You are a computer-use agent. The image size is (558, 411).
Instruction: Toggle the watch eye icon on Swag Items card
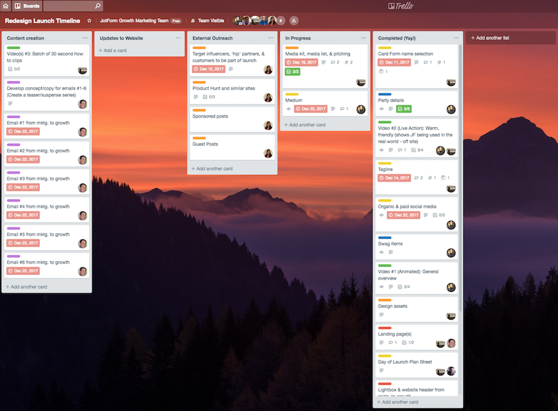click(x=381, y=252)
